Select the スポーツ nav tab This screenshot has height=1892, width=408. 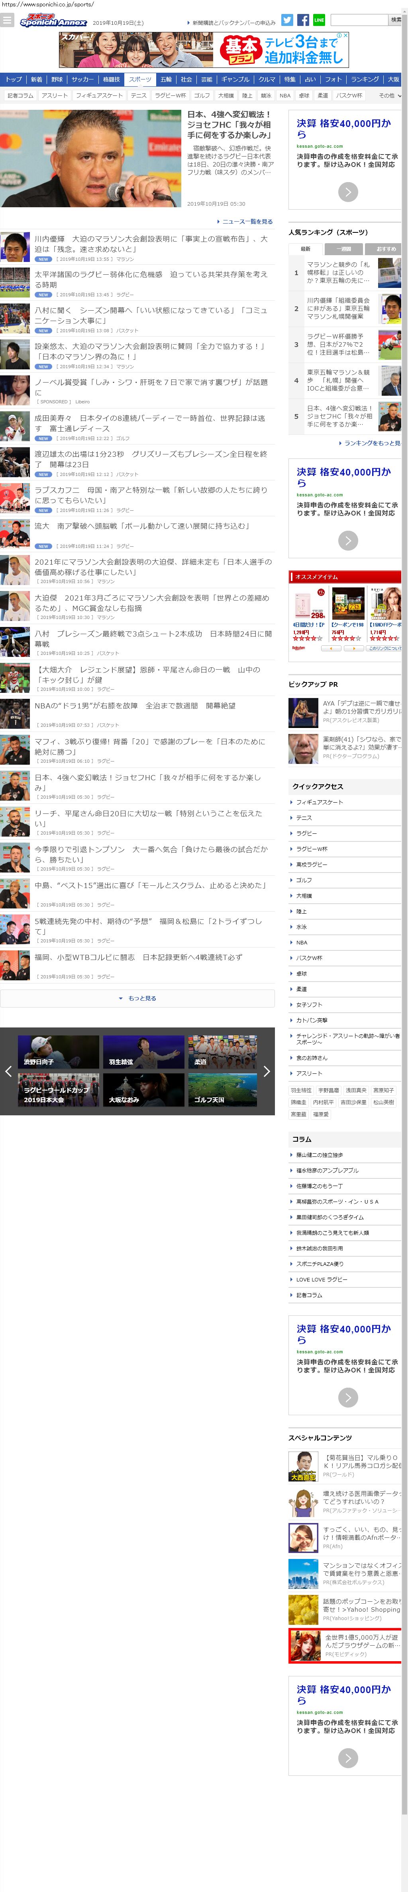click(140, 79)
